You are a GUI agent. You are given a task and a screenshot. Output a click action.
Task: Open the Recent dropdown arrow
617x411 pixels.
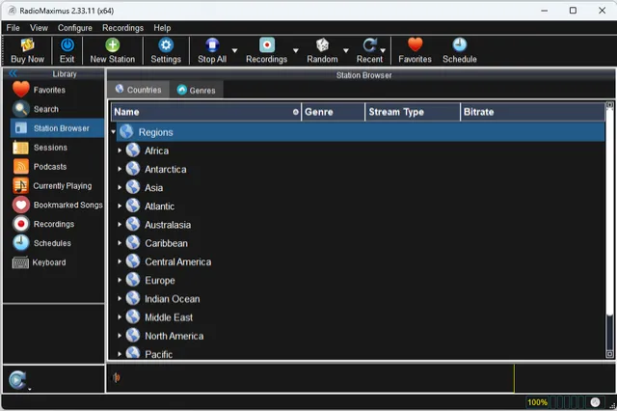(383, 50)
